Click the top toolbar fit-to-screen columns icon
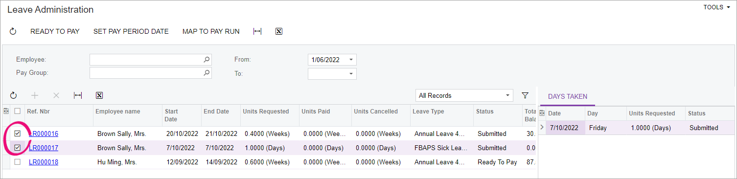Screen dimensions: 737x179 [257, 31]
